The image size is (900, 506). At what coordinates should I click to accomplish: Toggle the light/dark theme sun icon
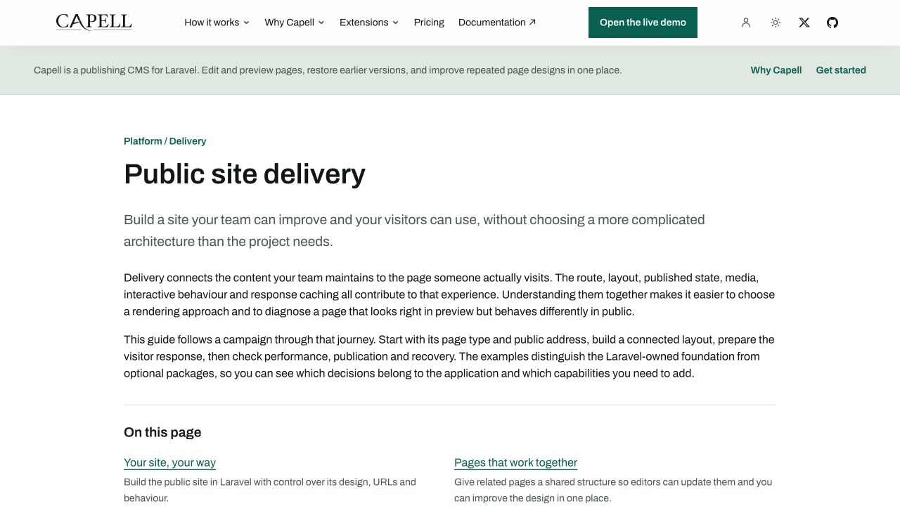tap(776, 22)
